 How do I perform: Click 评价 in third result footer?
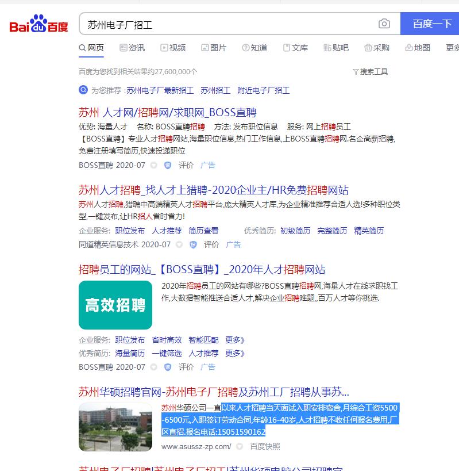[186, 367]
